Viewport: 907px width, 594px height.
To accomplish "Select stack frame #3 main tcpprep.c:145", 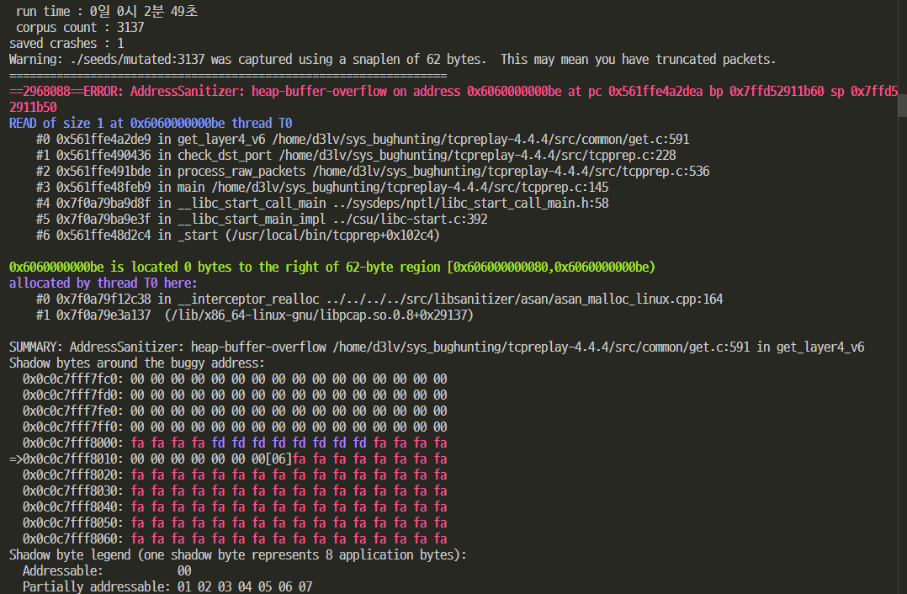I will (322, 188).
